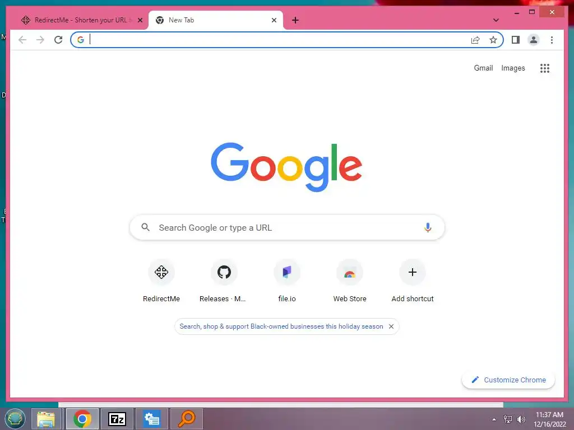
Task: Focus the Search Google or type a URL box
Action: (287, 227)
